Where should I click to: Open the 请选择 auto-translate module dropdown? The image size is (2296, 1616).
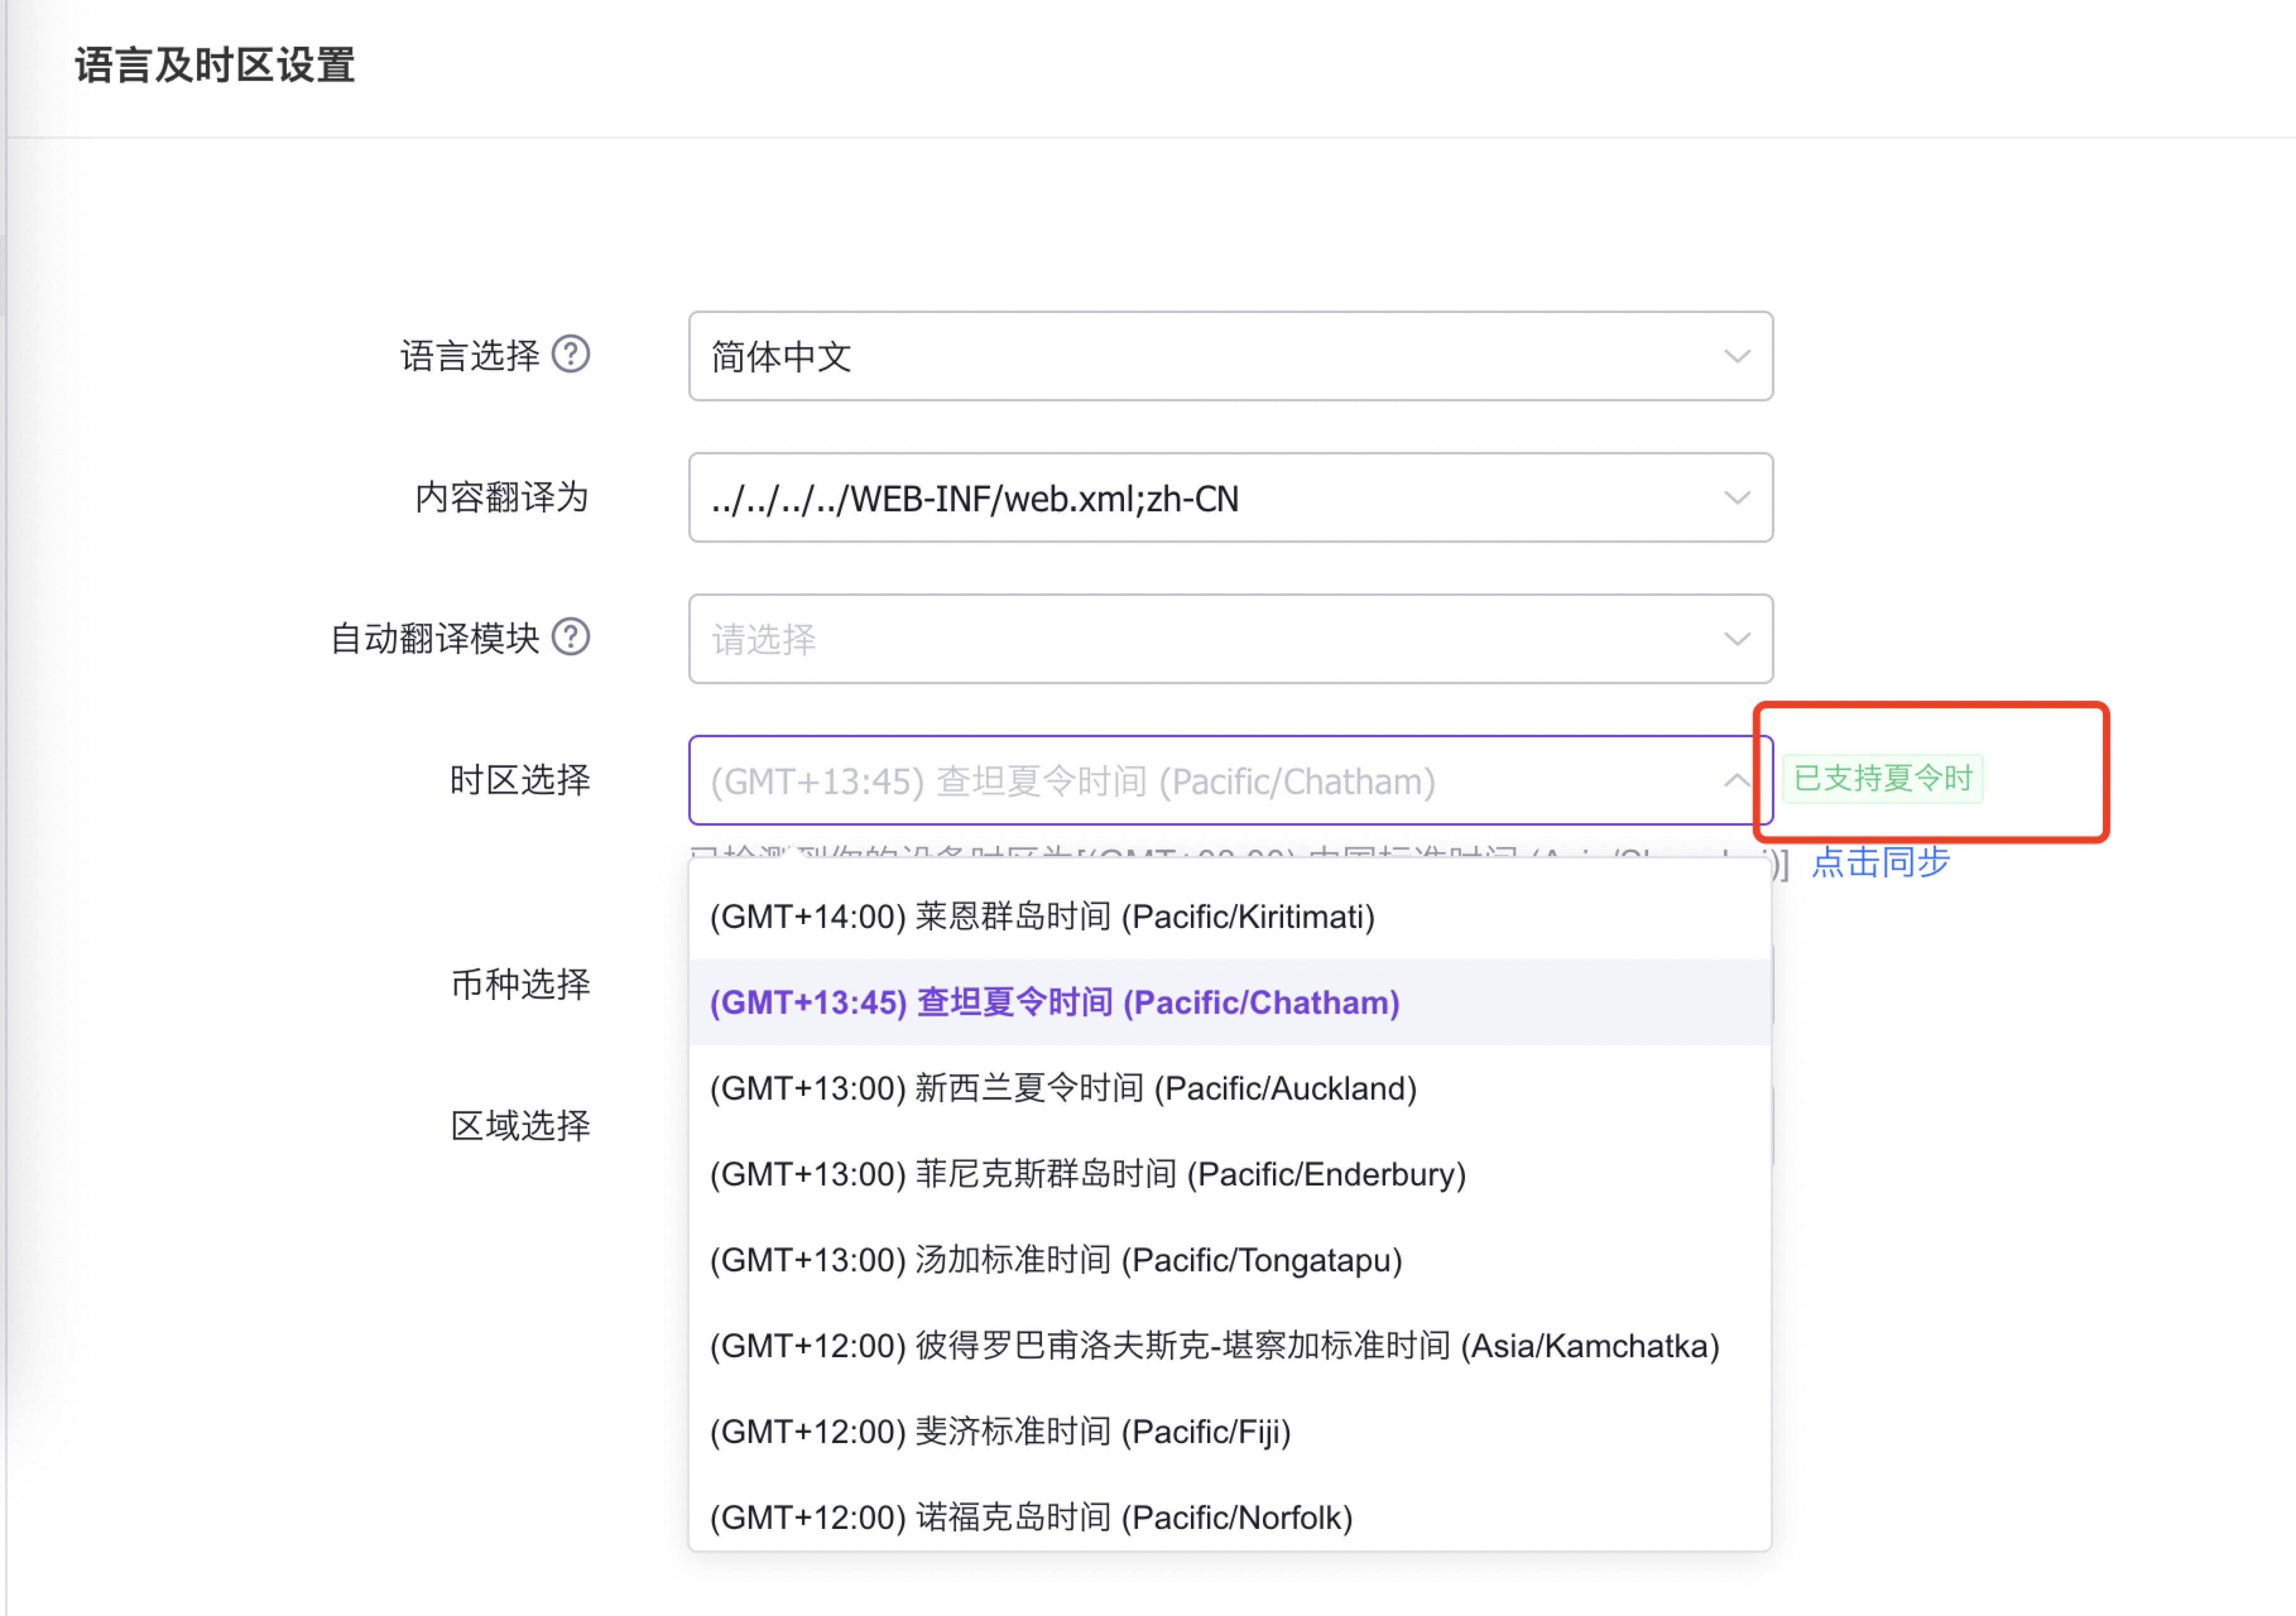tap(1230, 639)
